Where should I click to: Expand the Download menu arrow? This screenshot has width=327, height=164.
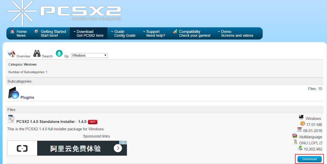coord(74,32)
